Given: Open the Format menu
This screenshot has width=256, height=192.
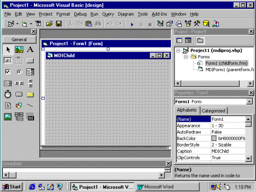Looking at the screenshot, I should 63,14.
